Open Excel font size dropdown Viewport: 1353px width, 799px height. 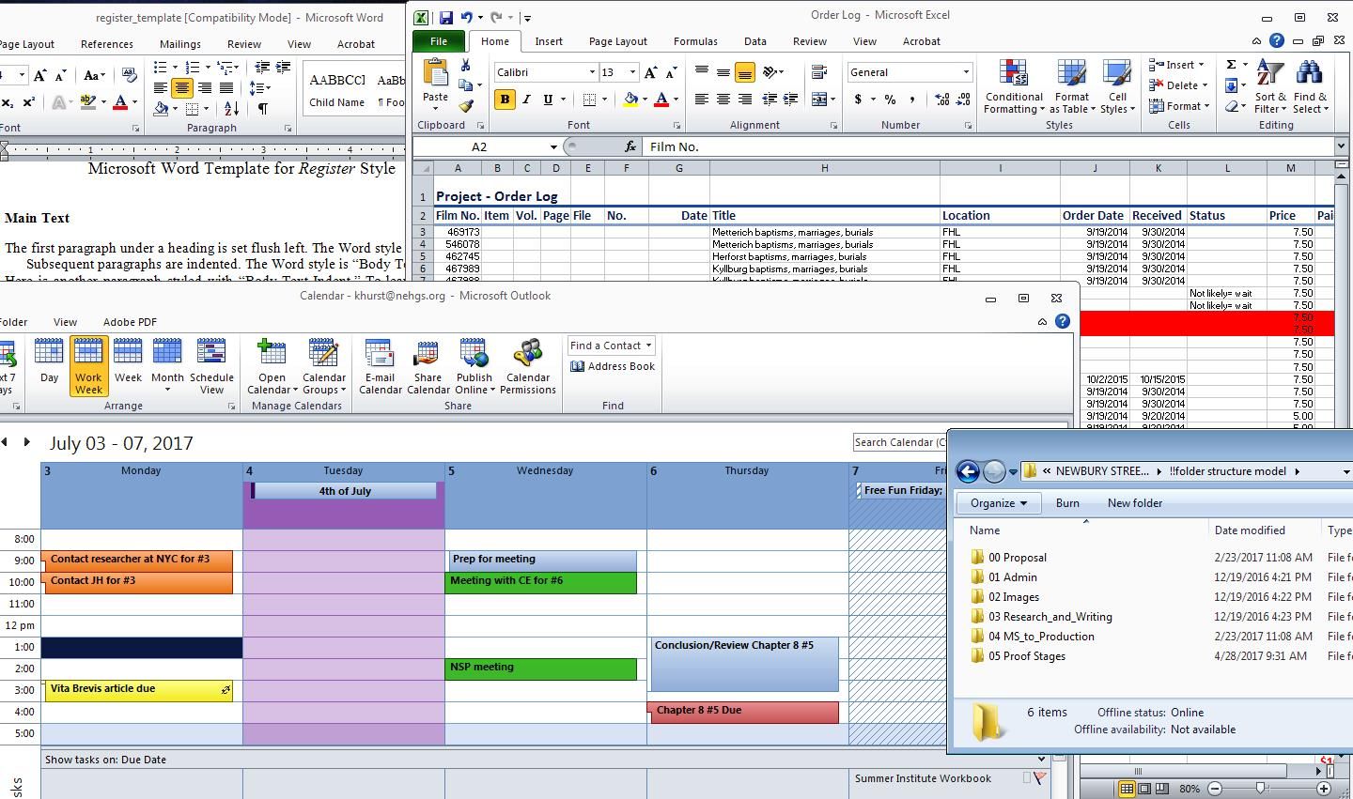click(x=632, y=72)
